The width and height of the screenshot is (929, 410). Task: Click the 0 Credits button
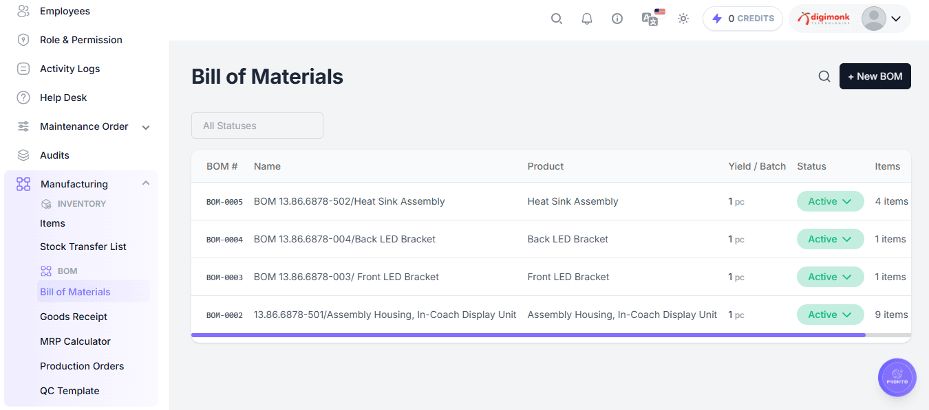[743, 19]
